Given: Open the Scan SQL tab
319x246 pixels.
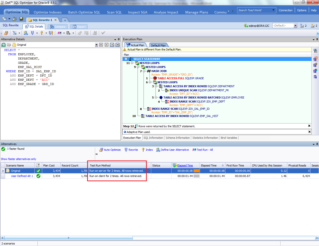Looking at the screenshot, I should click(x=114, y=12).
